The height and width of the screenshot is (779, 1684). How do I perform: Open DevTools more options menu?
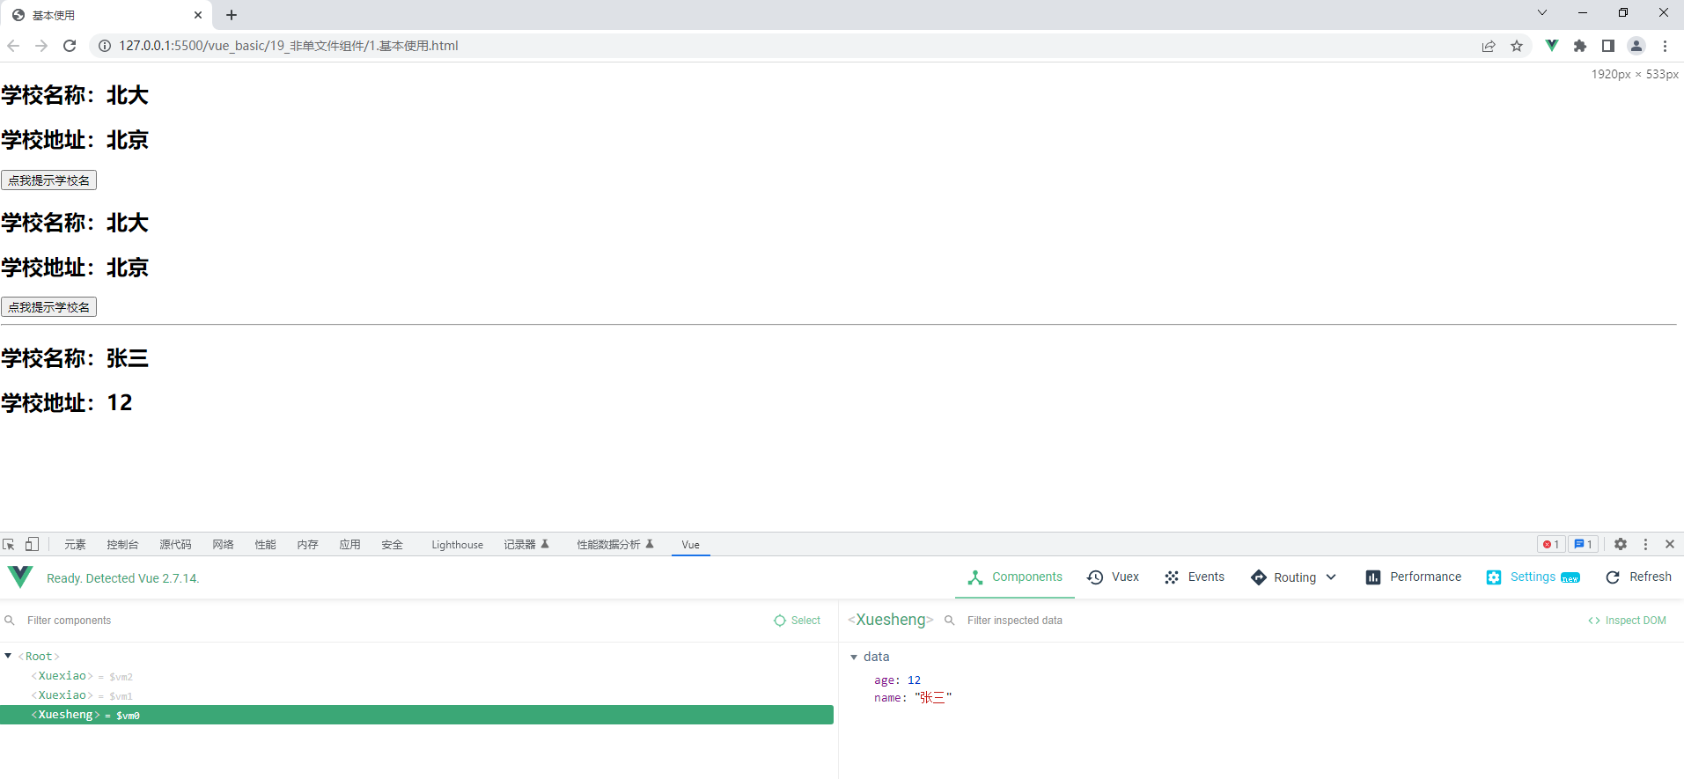(x=1645, y=545)
